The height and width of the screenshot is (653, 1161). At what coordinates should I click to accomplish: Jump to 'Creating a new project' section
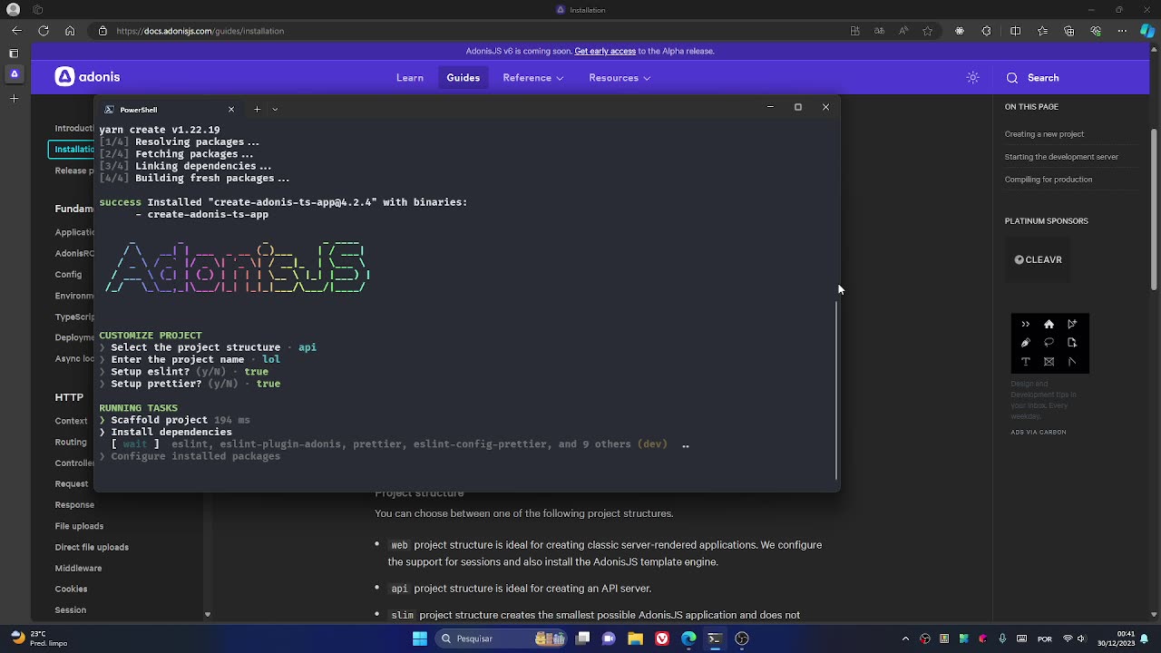click(x=1044, y=134)
